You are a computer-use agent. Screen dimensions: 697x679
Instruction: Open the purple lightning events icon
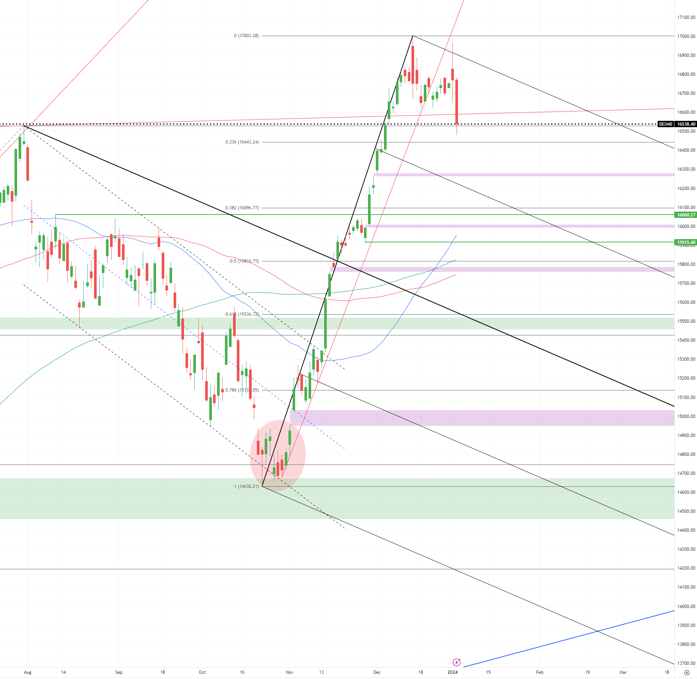coord(456,662)
